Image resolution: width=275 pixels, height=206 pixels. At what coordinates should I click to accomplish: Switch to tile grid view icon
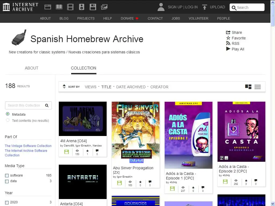point(248,87)
